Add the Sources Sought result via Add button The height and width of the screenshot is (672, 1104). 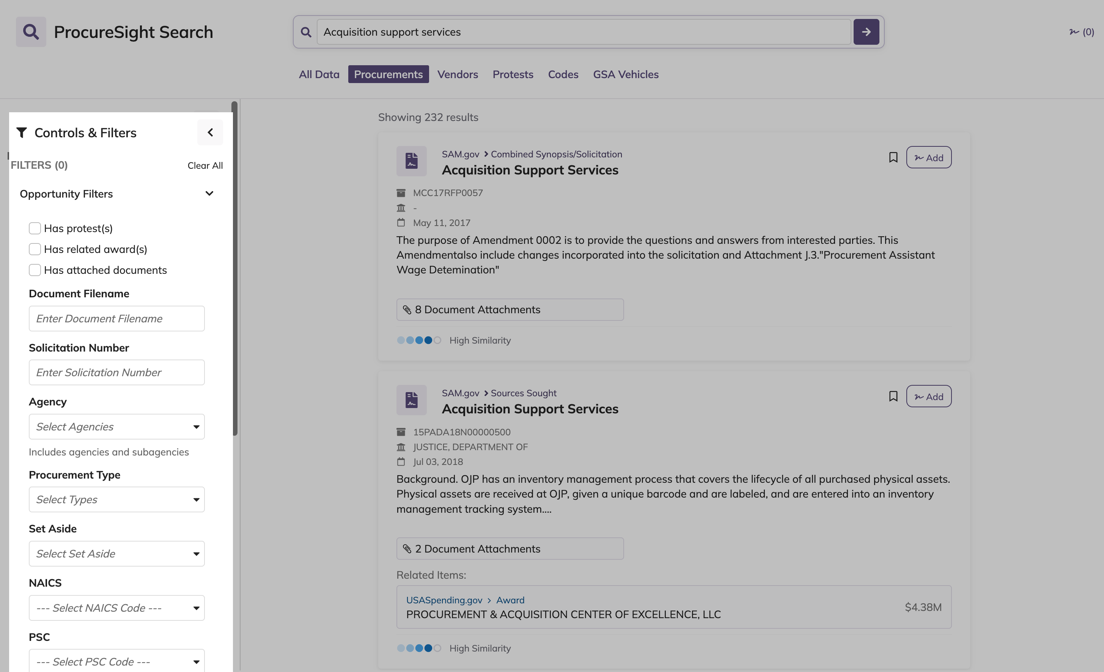tap(929, 396)
